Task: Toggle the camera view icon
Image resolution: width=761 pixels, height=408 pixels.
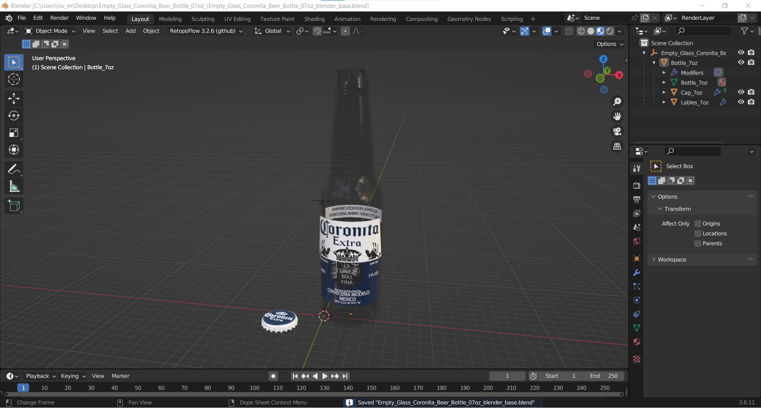Action: tap(617, 131)
